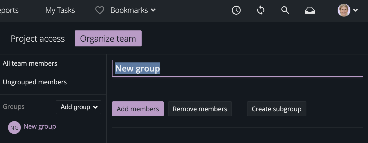Show All team members list
The width and height of the screenshot is (368, 143).
(x=30, y=63)
